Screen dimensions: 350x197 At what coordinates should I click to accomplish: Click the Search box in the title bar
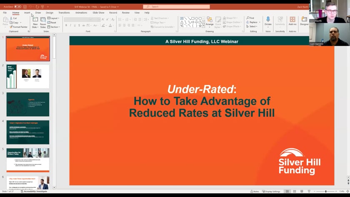point(176,7)
